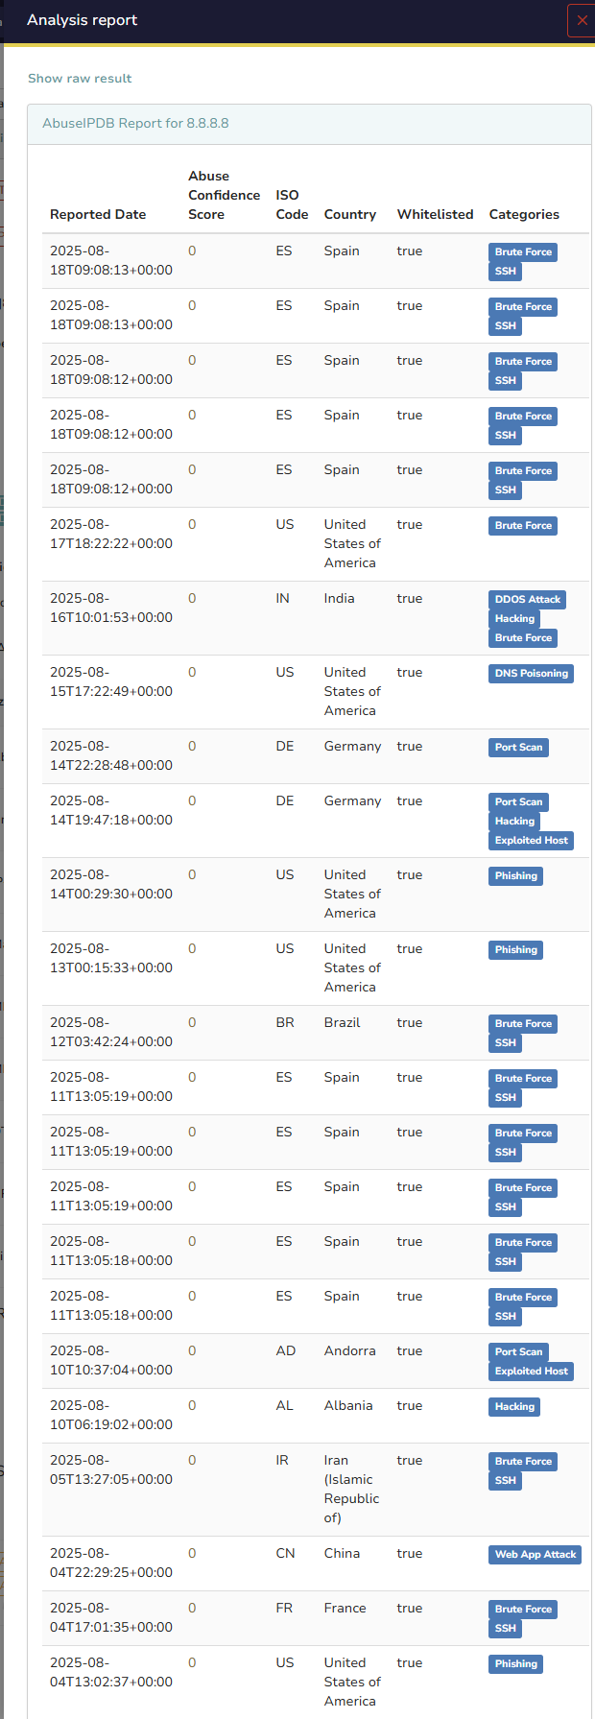Click the SSH tag in the France row

pos(506,1629)
